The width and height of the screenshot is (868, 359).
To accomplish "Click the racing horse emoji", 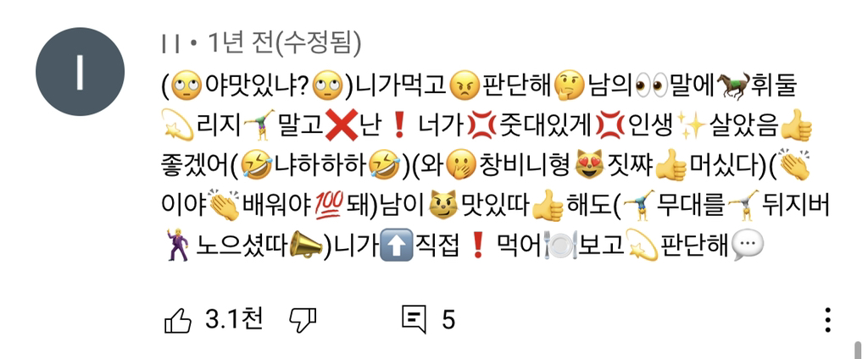I will (x=733, y=86).
